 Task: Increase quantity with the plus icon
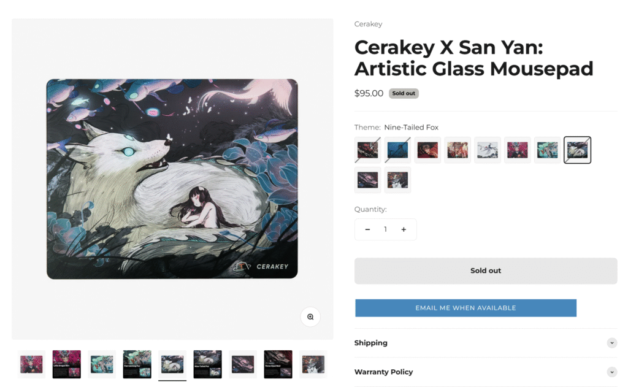404,229
